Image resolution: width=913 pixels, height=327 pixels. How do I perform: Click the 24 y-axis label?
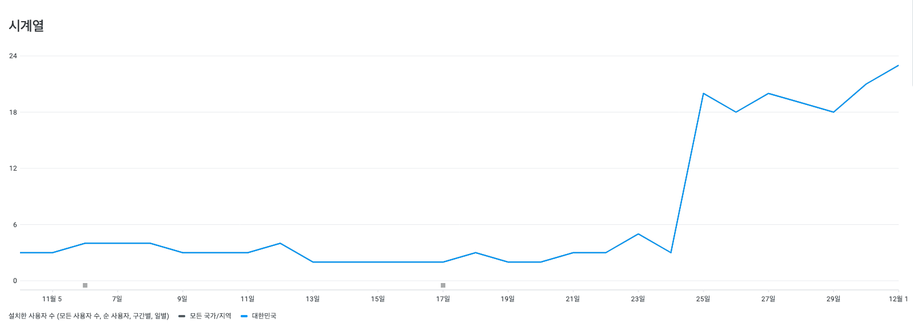[13, 56]
